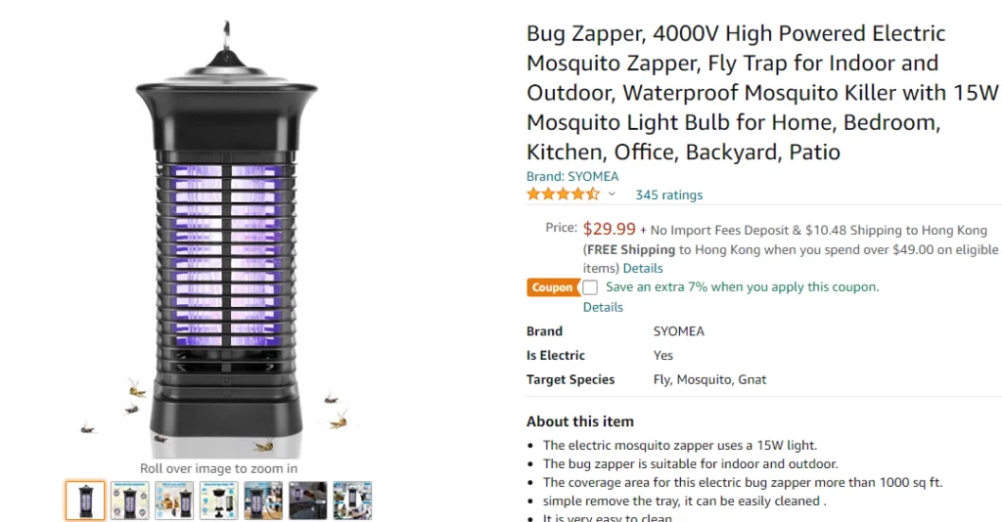
Task: Select the fourth thumbnail showing disassembled zapper
Action: (x=218, y=500)
